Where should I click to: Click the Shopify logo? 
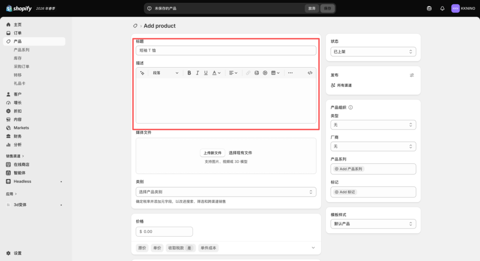[x=19, y=8]
